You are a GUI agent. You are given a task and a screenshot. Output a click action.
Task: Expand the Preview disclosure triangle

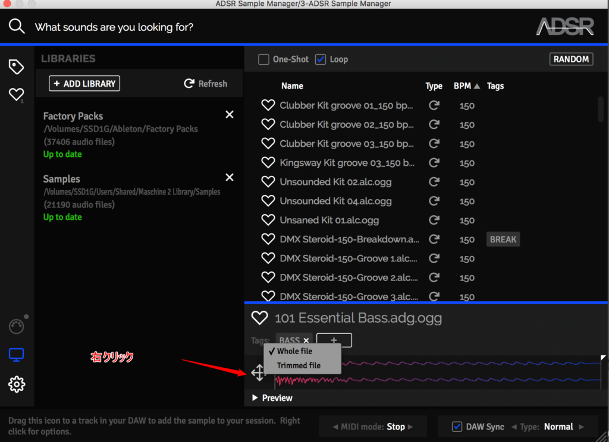[x=255, y=398]
